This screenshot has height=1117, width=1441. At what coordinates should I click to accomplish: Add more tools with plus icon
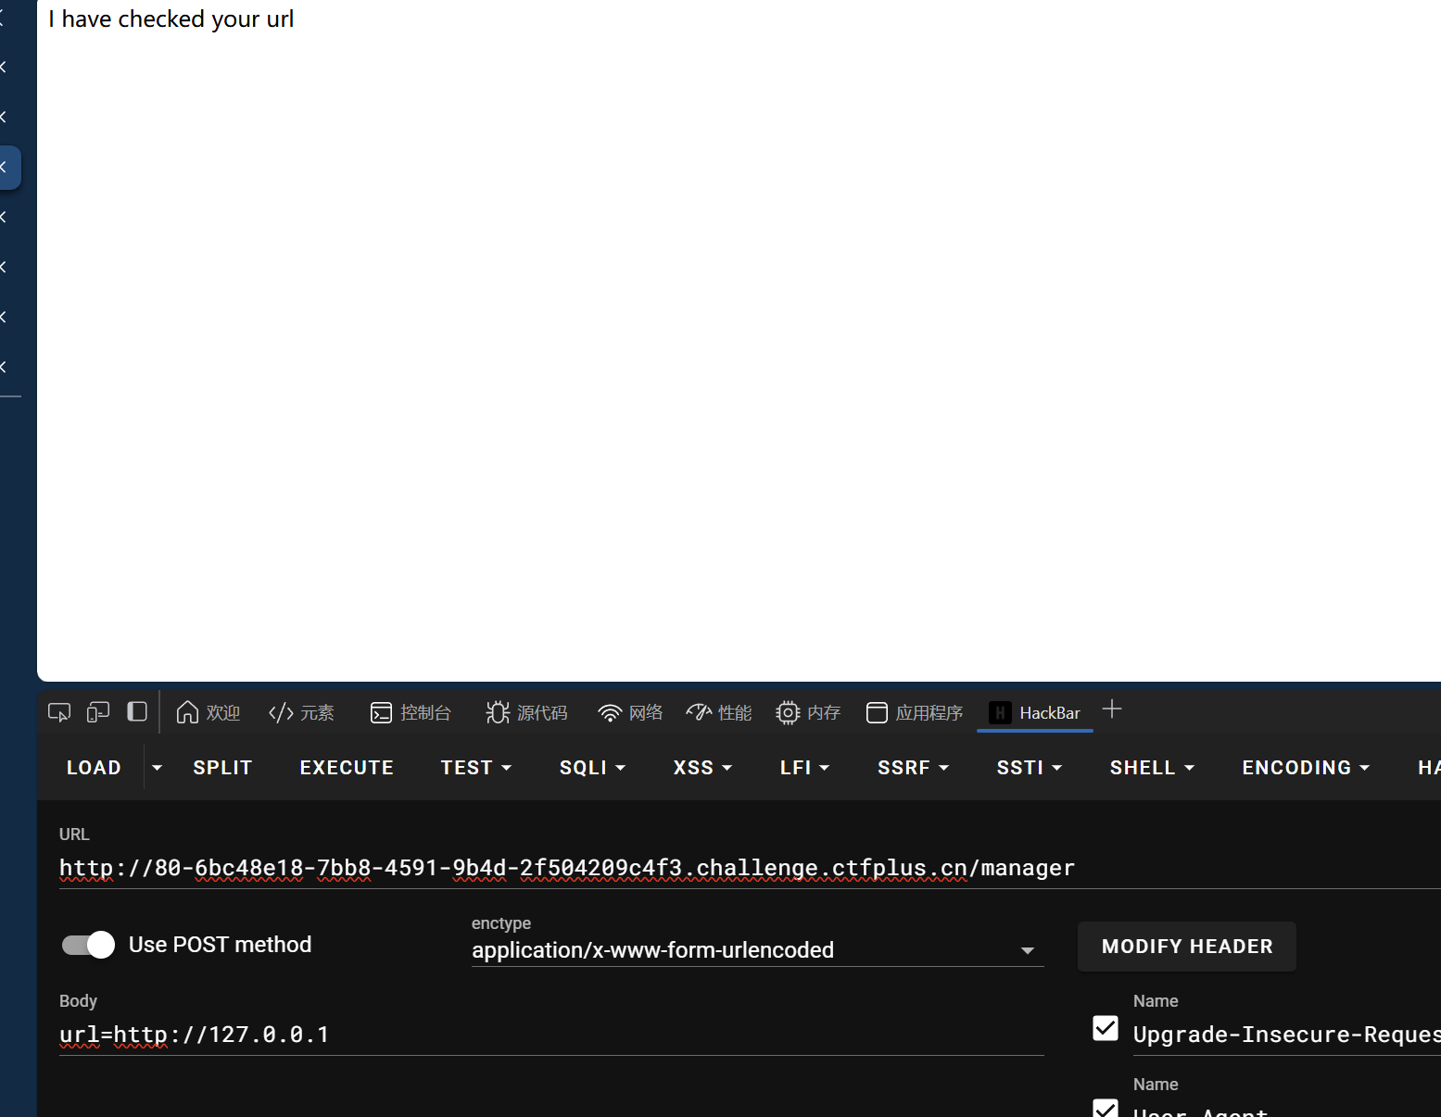point(1112,710)
